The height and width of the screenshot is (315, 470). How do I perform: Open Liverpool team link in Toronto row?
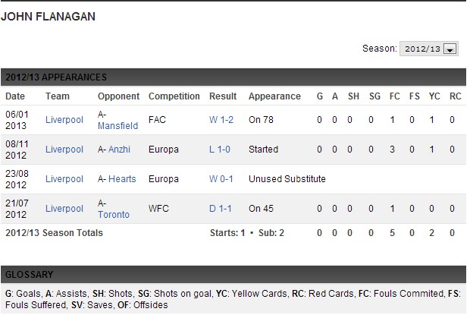pyautogui.click(x=64, y=209)
